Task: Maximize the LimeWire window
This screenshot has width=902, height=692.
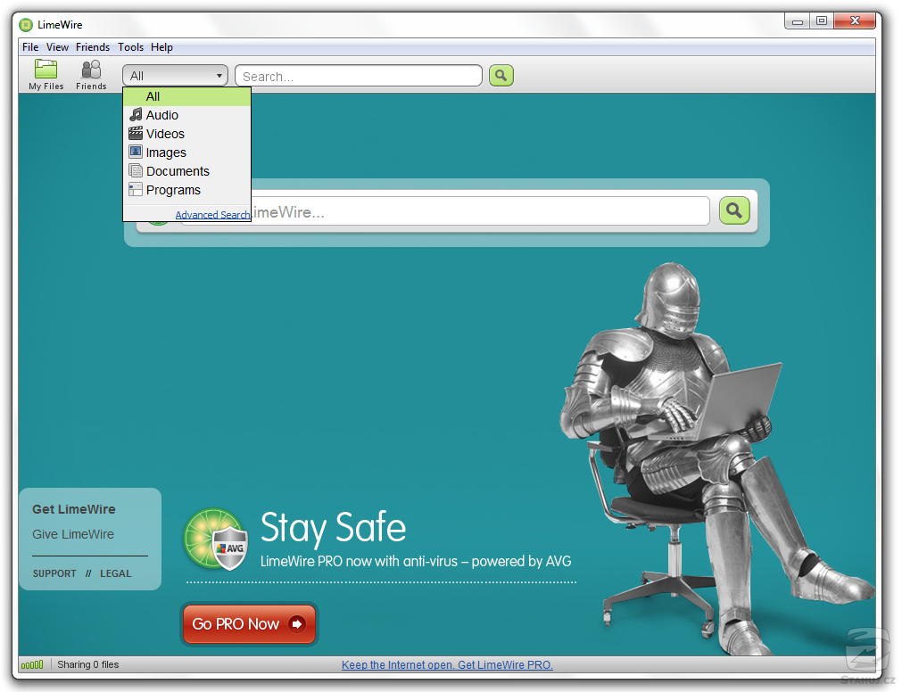Action: tap(822, 21)
